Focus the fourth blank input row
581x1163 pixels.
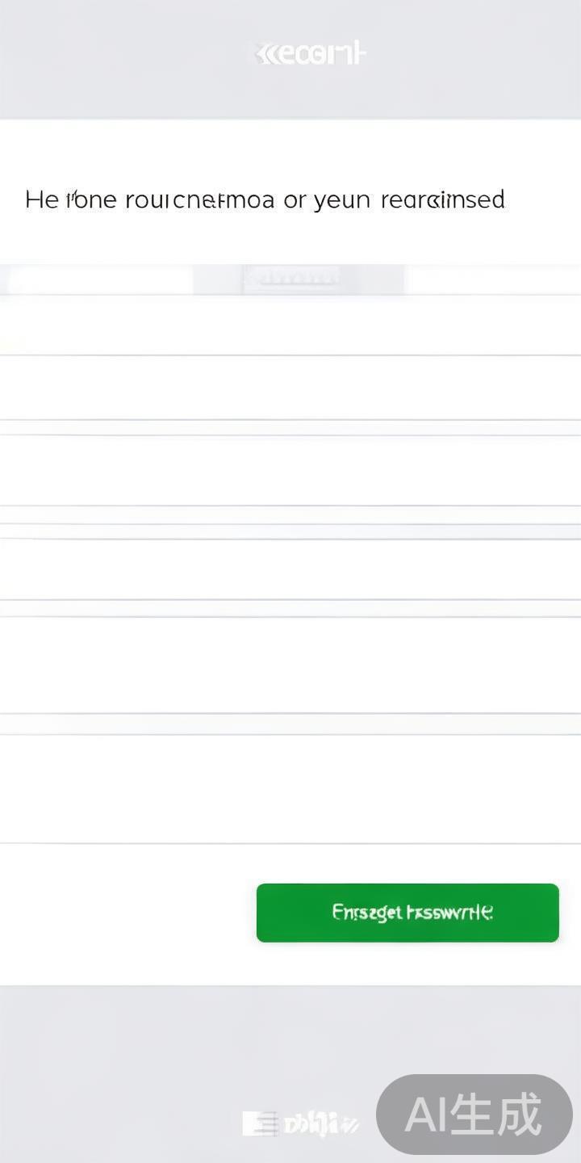point(290,569)
